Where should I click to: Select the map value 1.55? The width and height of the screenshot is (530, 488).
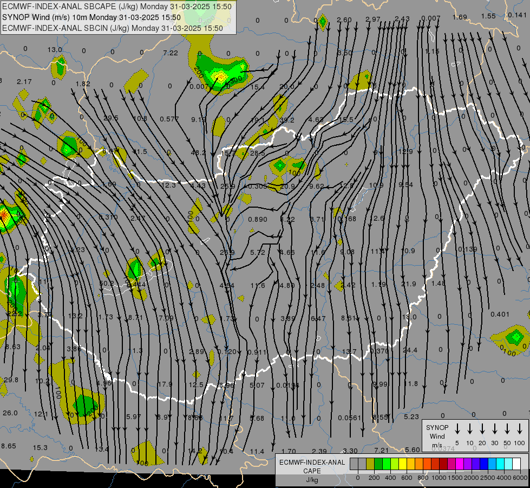tap(488, 16)
